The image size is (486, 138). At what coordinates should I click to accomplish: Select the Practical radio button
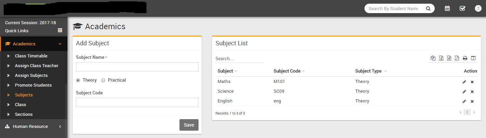coord(103,80)
